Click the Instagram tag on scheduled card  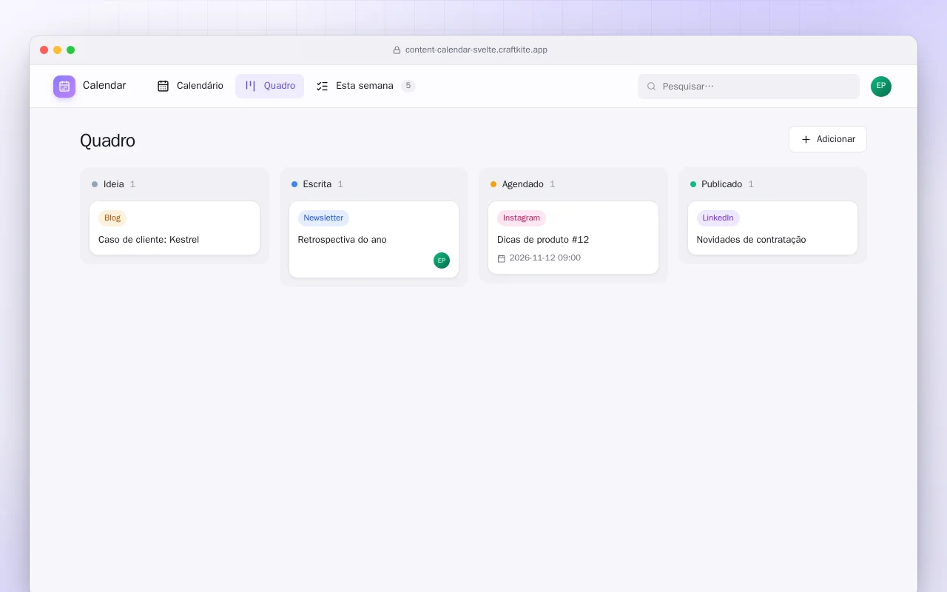click(522, 218)
